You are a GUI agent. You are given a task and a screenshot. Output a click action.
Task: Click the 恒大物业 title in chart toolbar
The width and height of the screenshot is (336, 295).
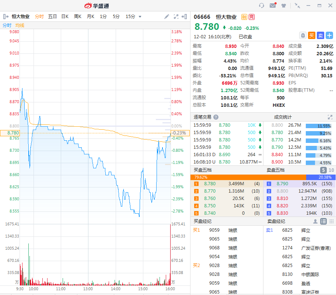pyautogui.click(x=21, y=17)
